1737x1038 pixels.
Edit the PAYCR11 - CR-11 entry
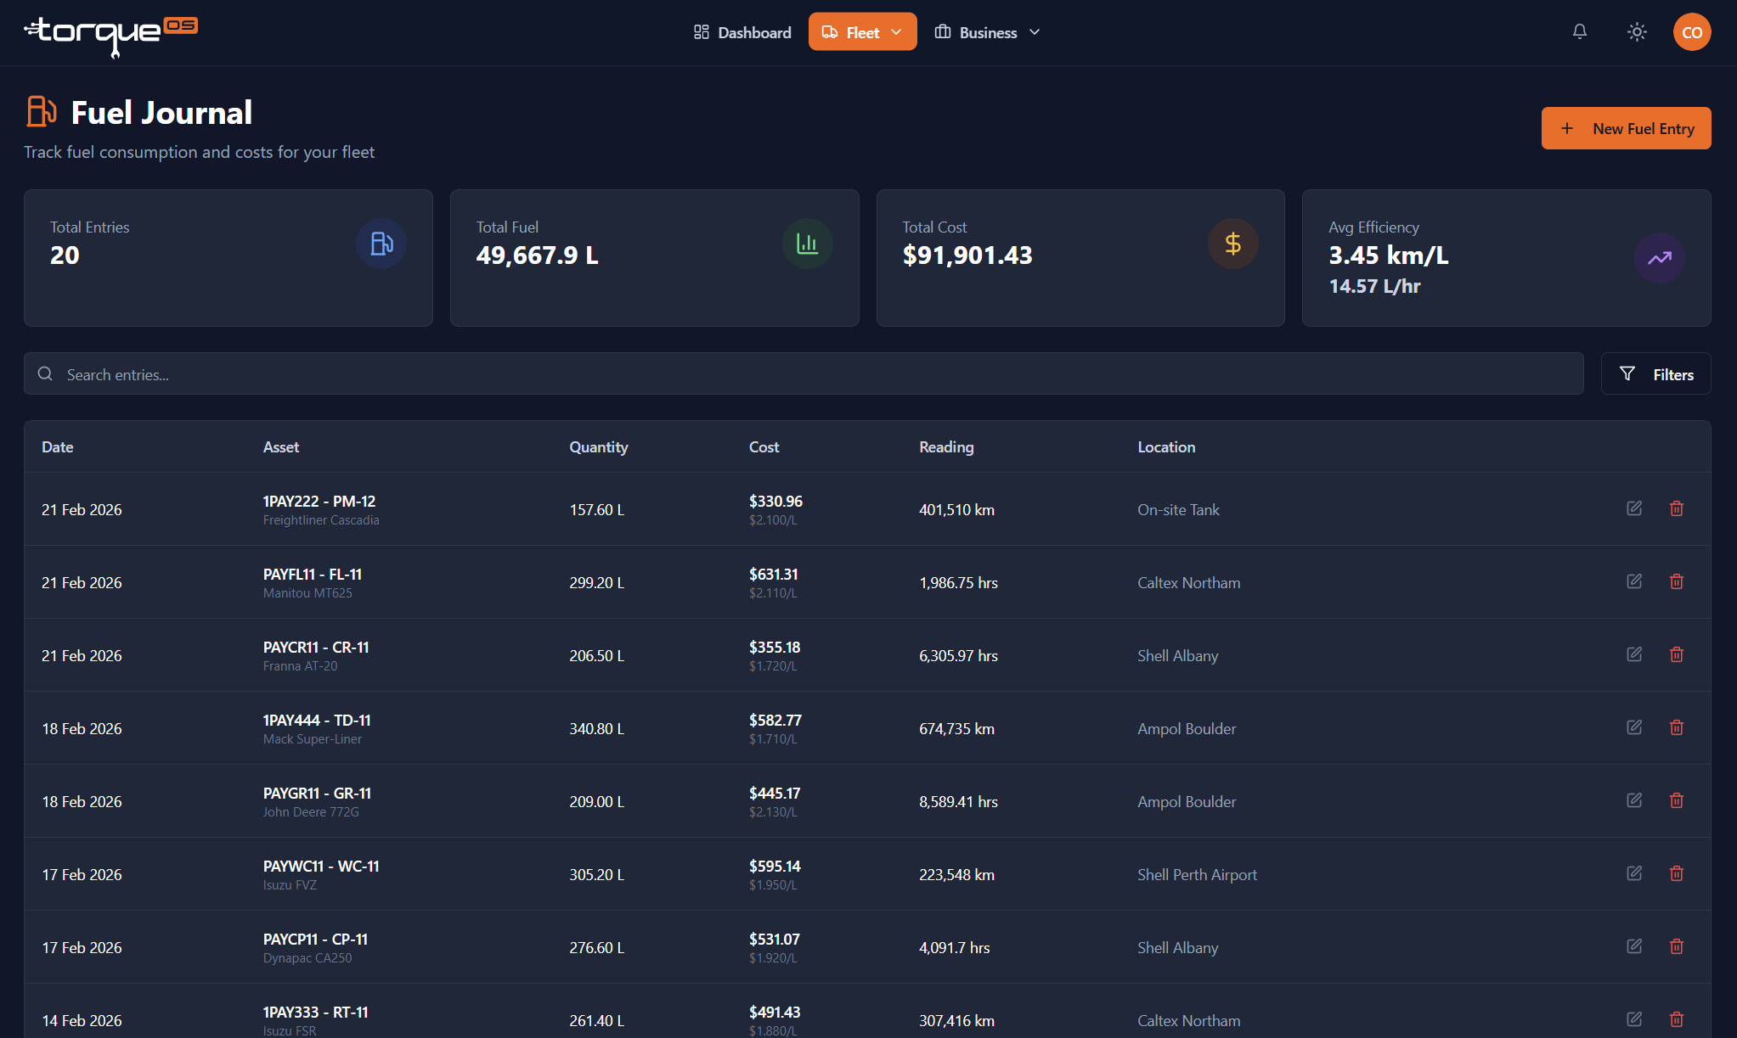[1634, 654]
